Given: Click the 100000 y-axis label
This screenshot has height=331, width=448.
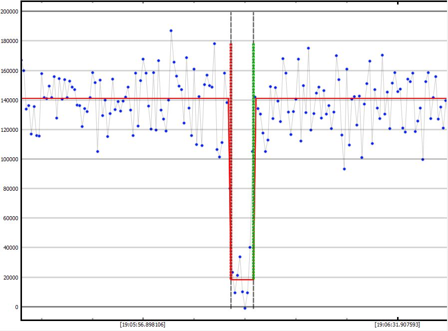Looking at the screenshot, I should (10, 159).
